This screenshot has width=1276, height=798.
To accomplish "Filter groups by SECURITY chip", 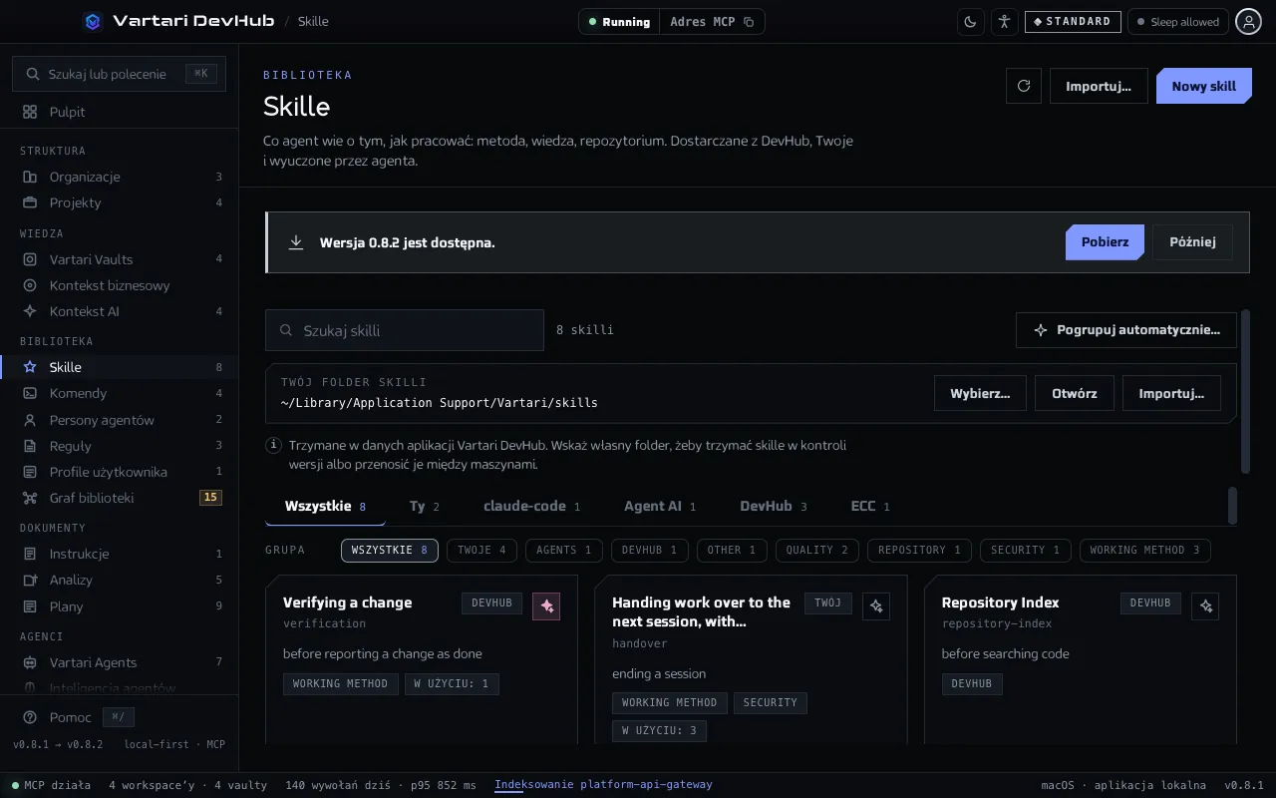I will pyautogui.click(x=1026, y=550).
